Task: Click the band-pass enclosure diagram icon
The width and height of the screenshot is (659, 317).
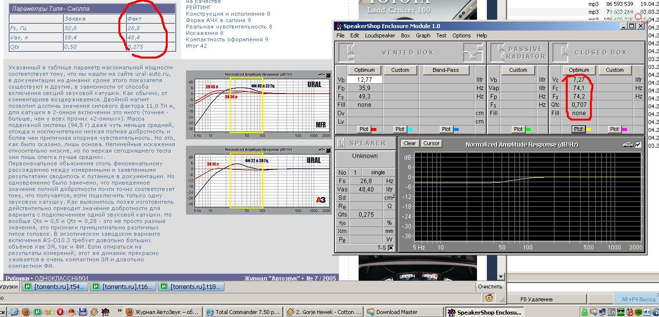Action: (x=473, y=52)
